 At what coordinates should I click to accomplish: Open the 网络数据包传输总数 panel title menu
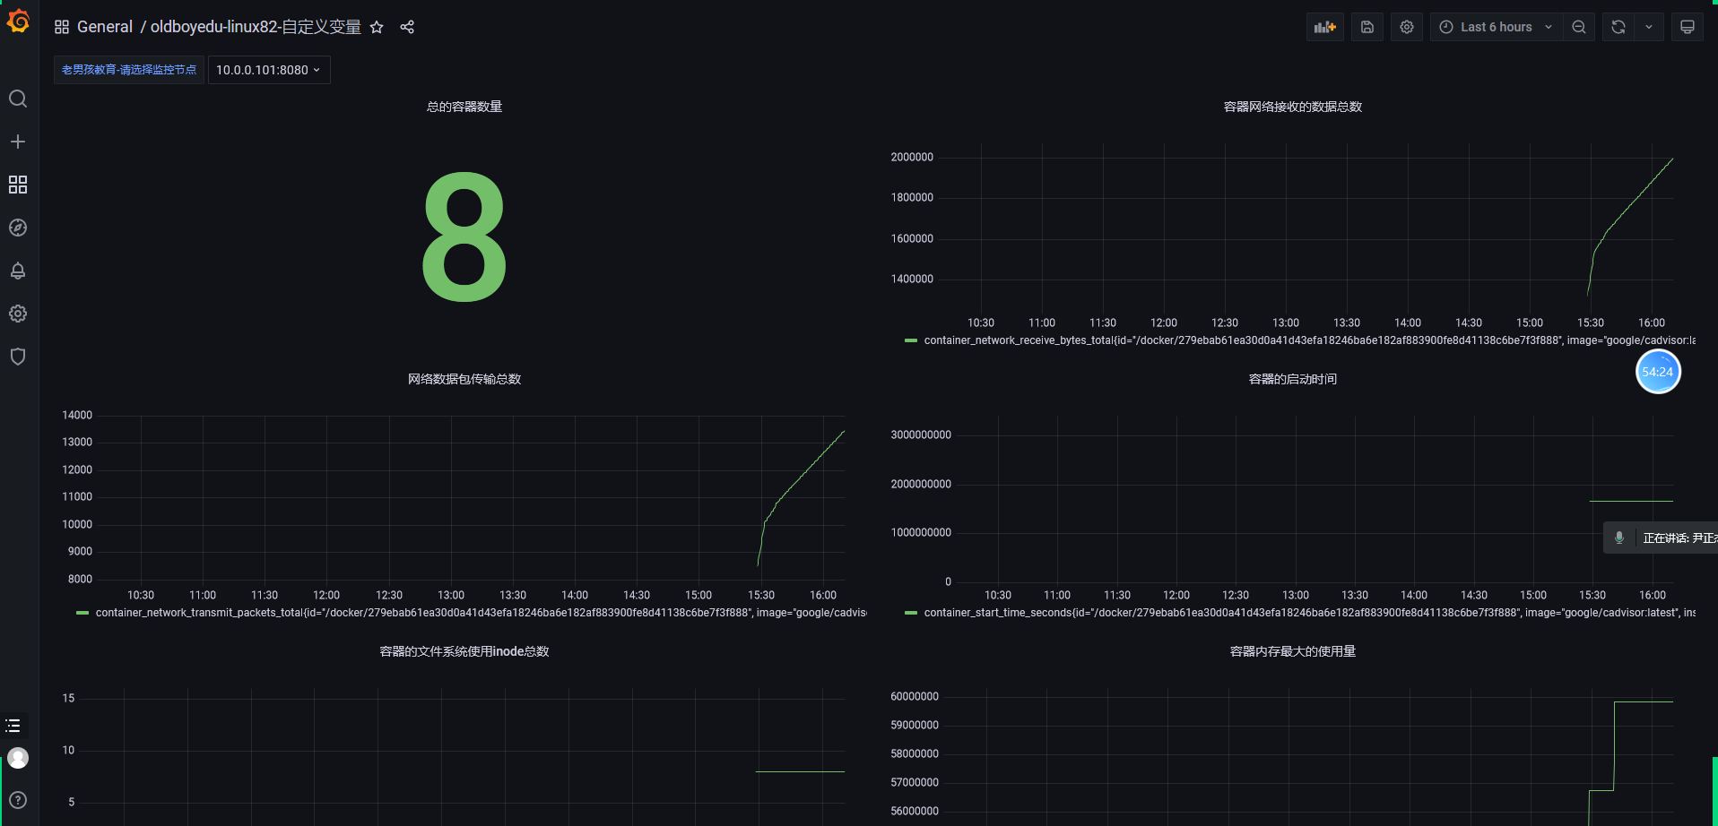(464, 379)
